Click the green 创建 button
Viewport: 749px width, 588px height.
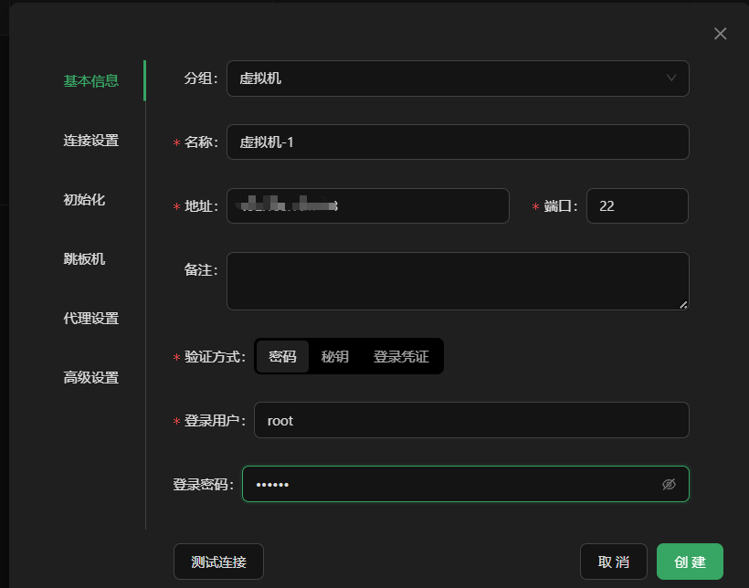pyautogui.click(x=690, y=562)
